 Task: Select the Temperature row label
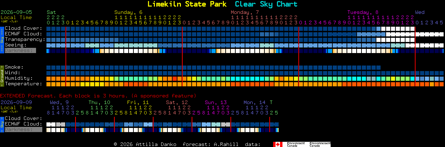23,84
